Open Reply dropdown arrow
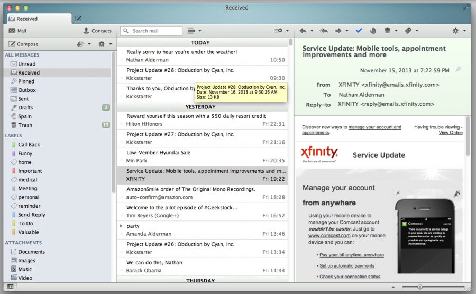Image resolution: width=476 pixels, height=294 pixels. [x=312, y=31]
